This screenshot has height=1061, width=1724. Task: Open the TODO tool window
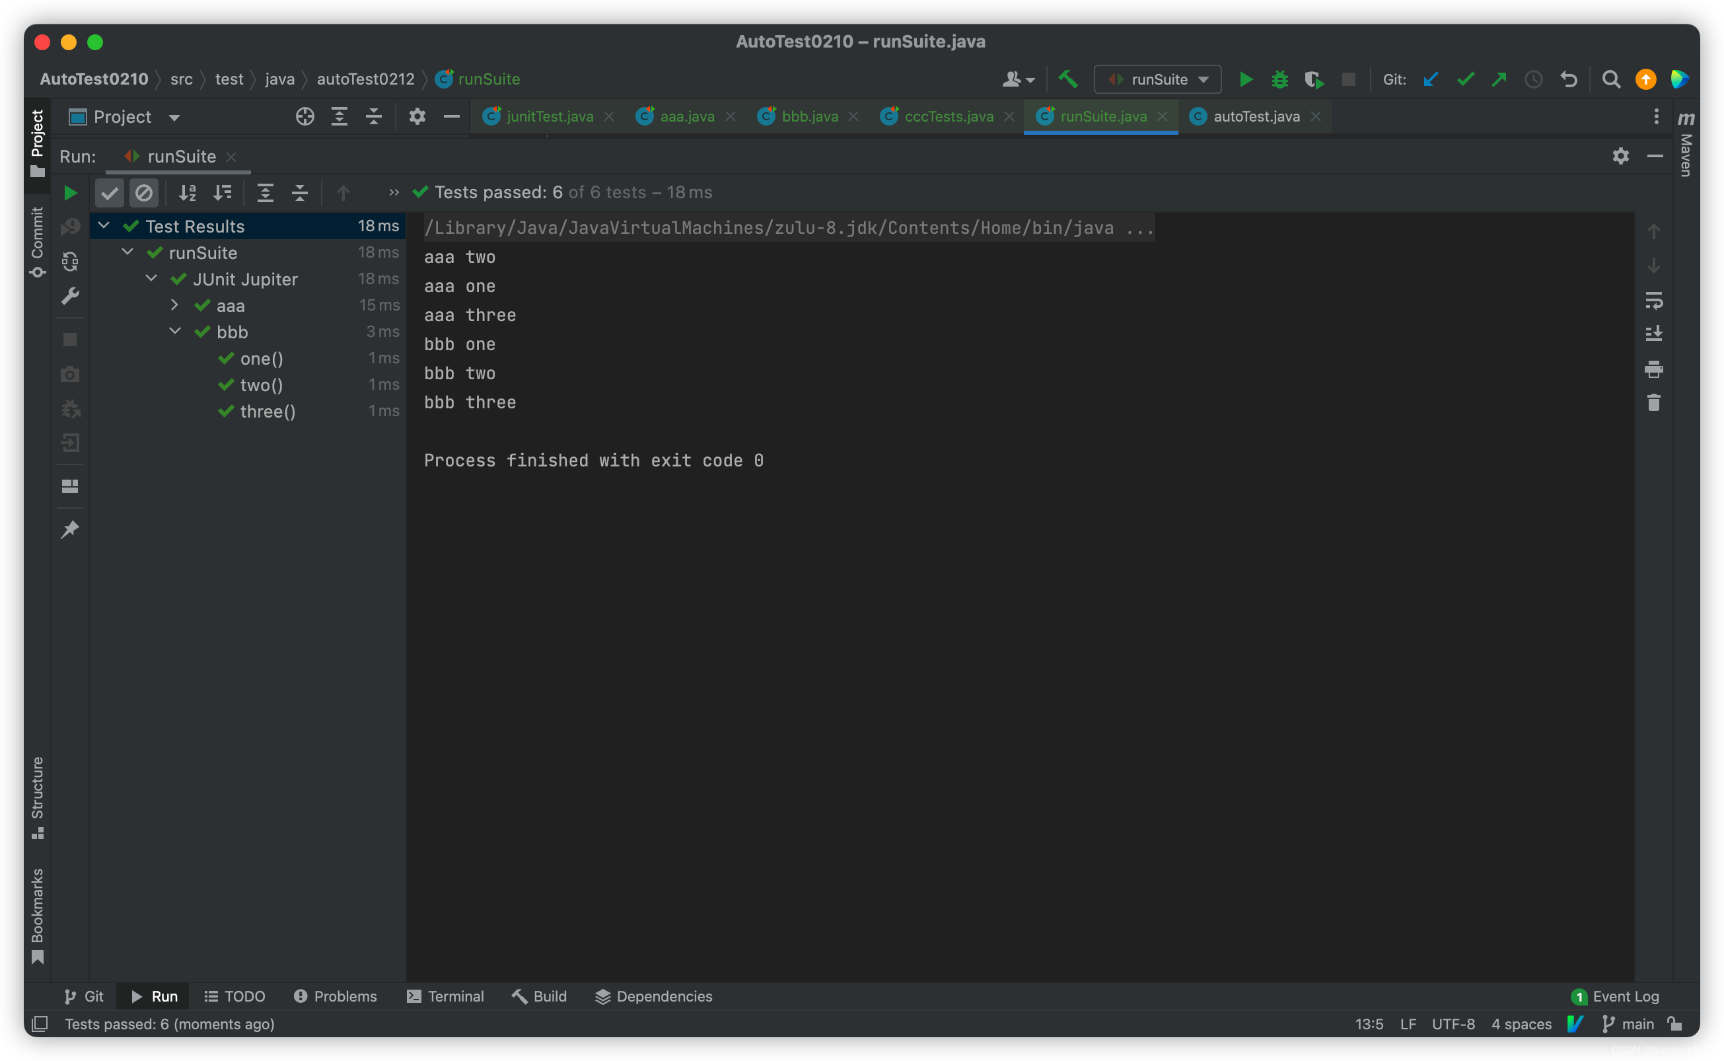pyautogui.click(x=234, y=996)
